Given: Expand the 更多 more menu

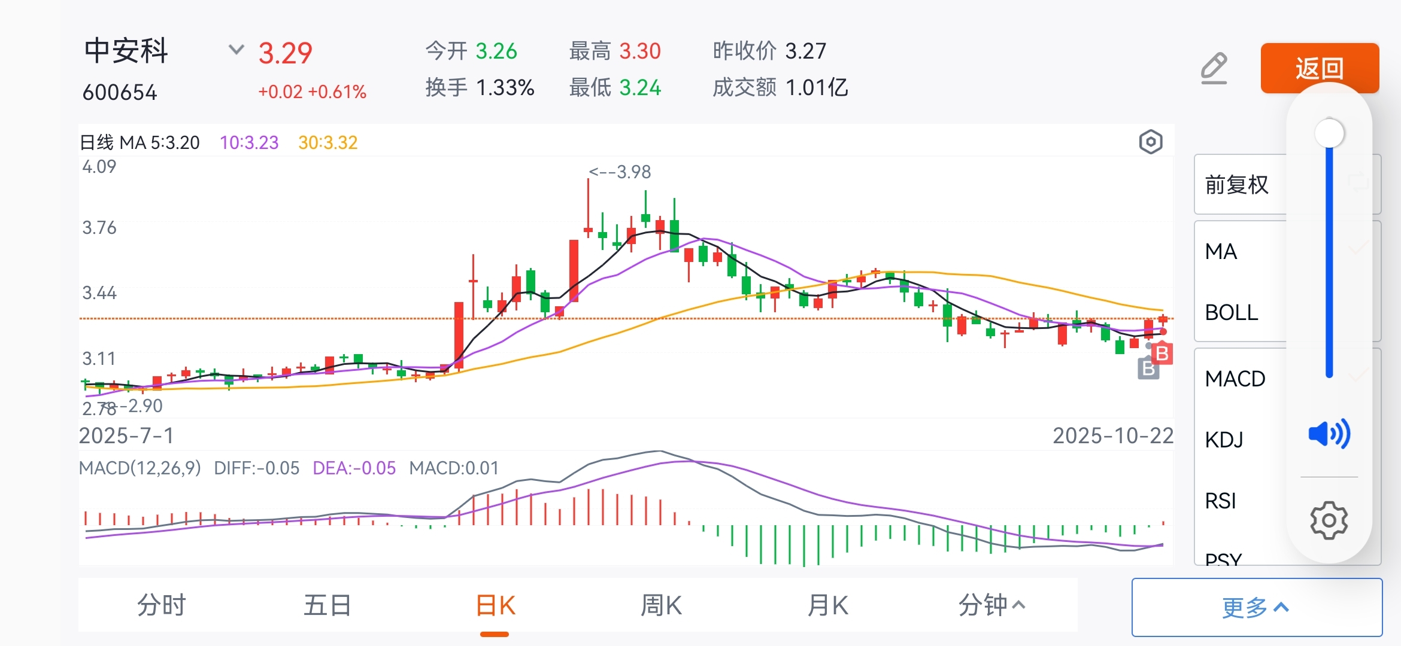Looking at the screenshot, I should (x=1256, y=608).
